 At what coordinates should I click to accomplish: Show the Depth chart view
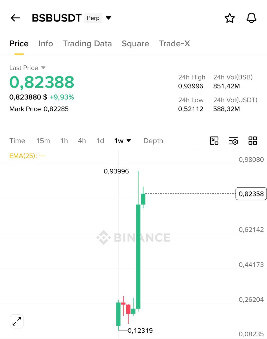(x=153, y=141)
